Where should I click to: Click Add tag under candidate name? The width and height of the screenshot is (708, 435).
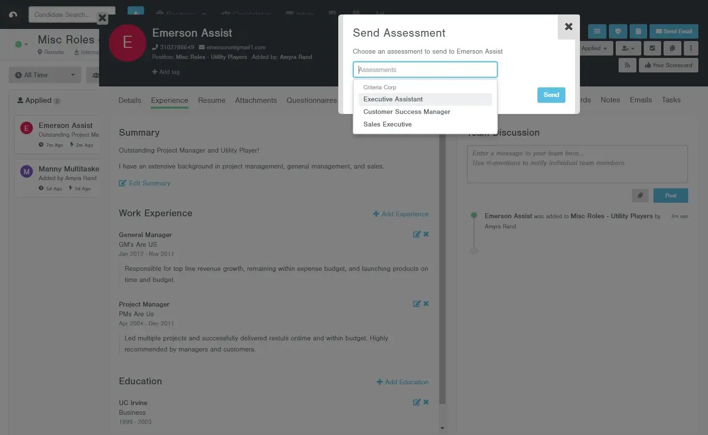(x=166, y=72)
